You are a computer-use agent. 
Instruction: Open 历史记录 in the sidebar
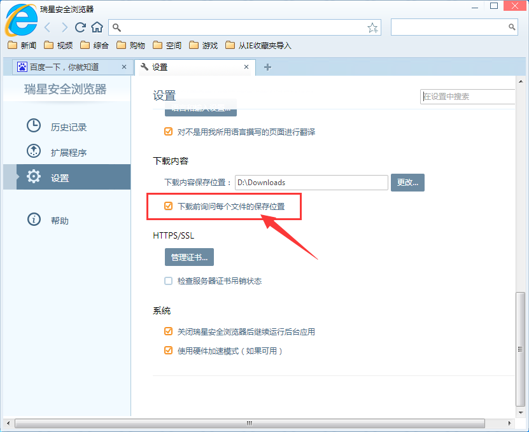[68, 127]
